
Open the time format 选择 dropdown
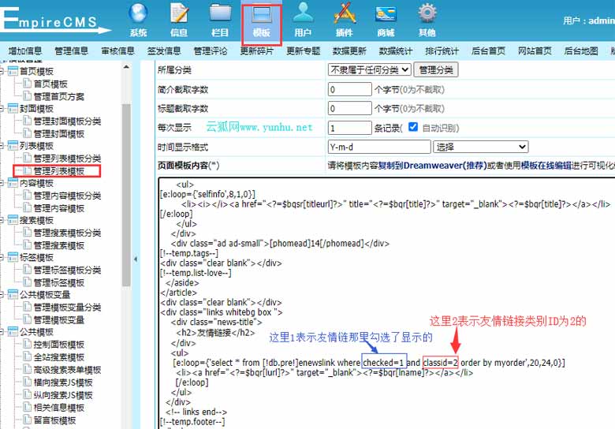(x=481, y=147)
